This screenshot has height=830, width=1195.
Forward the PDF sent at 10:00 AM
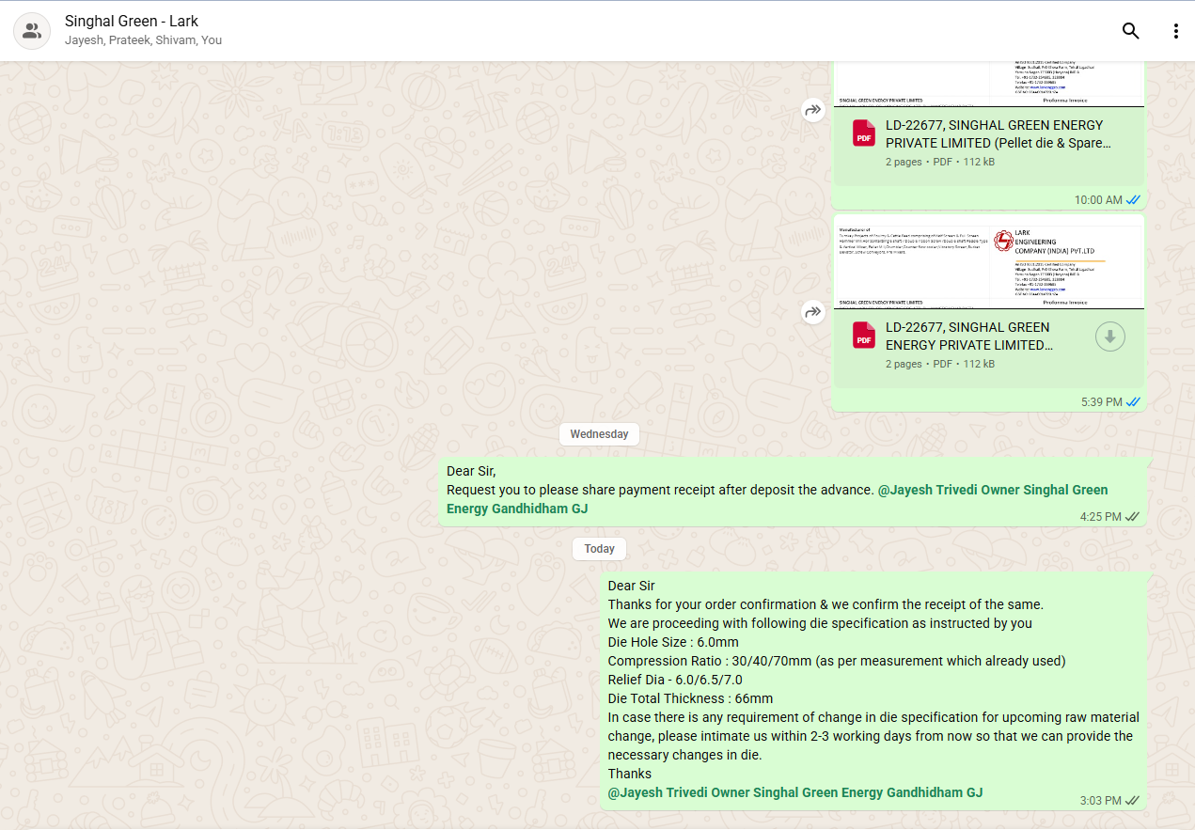click(x=812, y=110)
